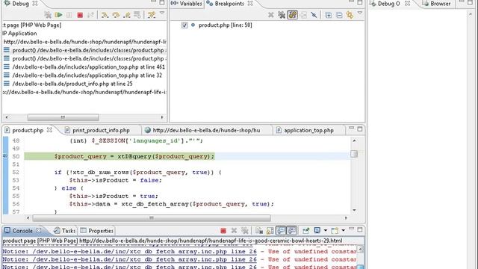Select the second product() stack frame
The image size is (478, 269).
pos(84,58)
